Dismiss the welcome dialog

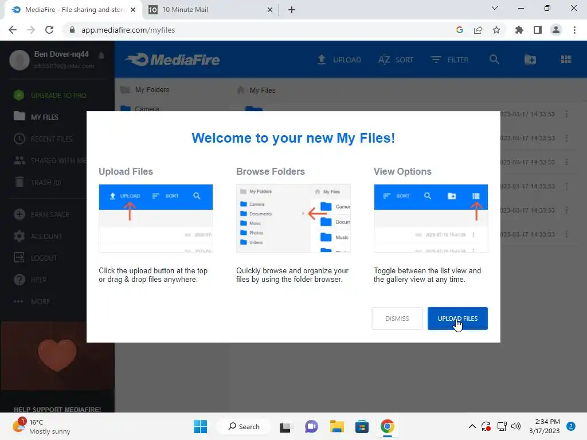(x=397, y=319)
